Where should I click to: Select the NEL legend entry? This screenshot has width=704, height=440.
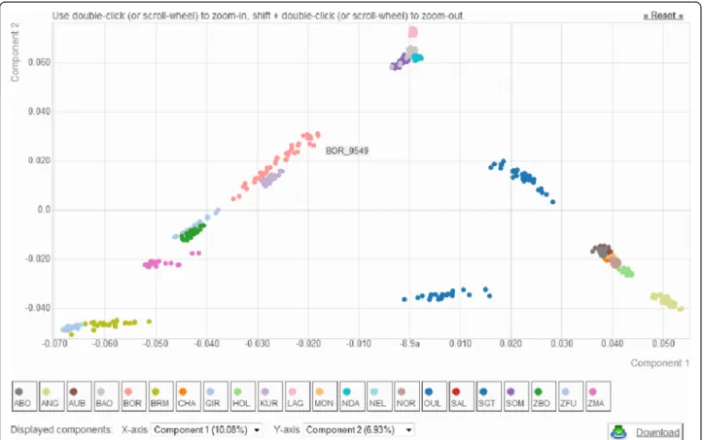(379, 396)
